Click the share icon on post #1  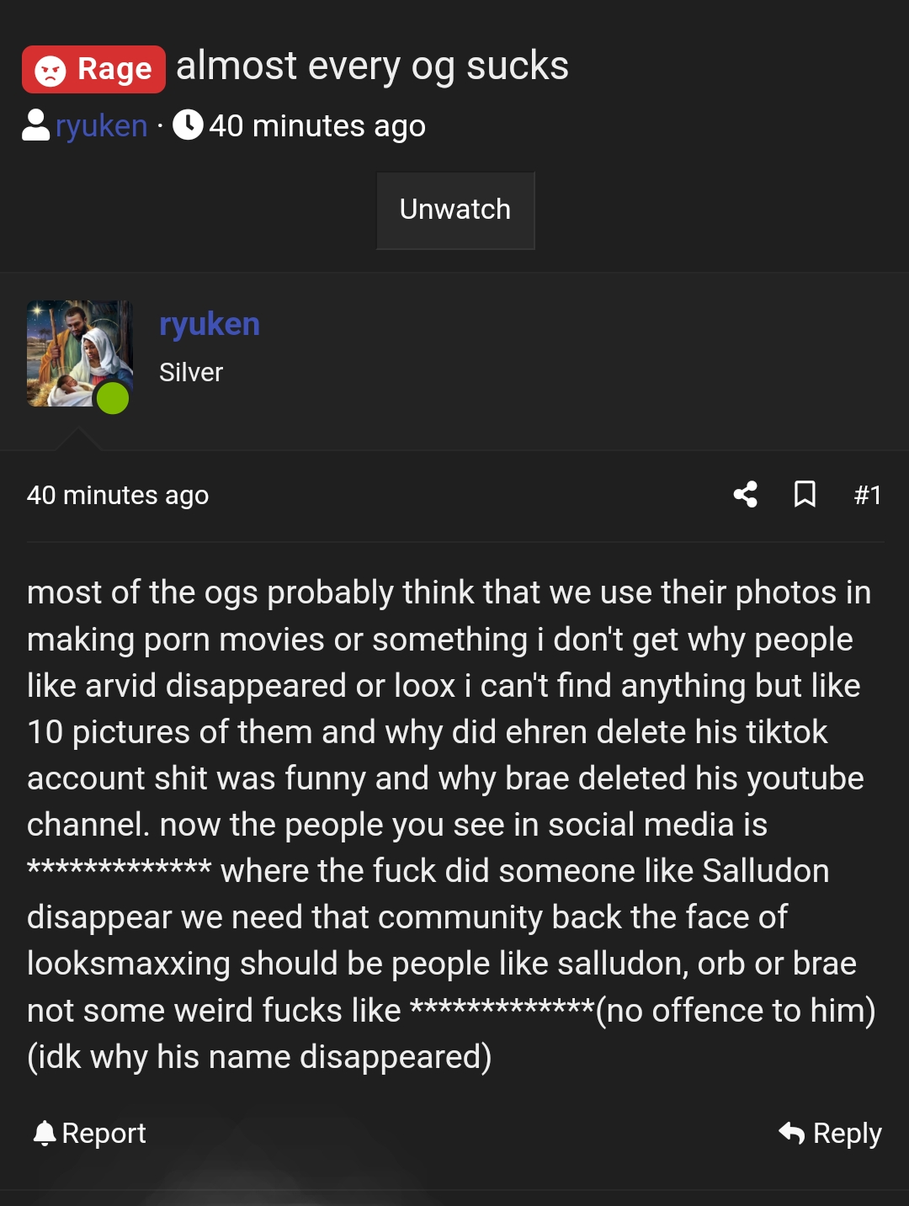click(x=745, y=494)
